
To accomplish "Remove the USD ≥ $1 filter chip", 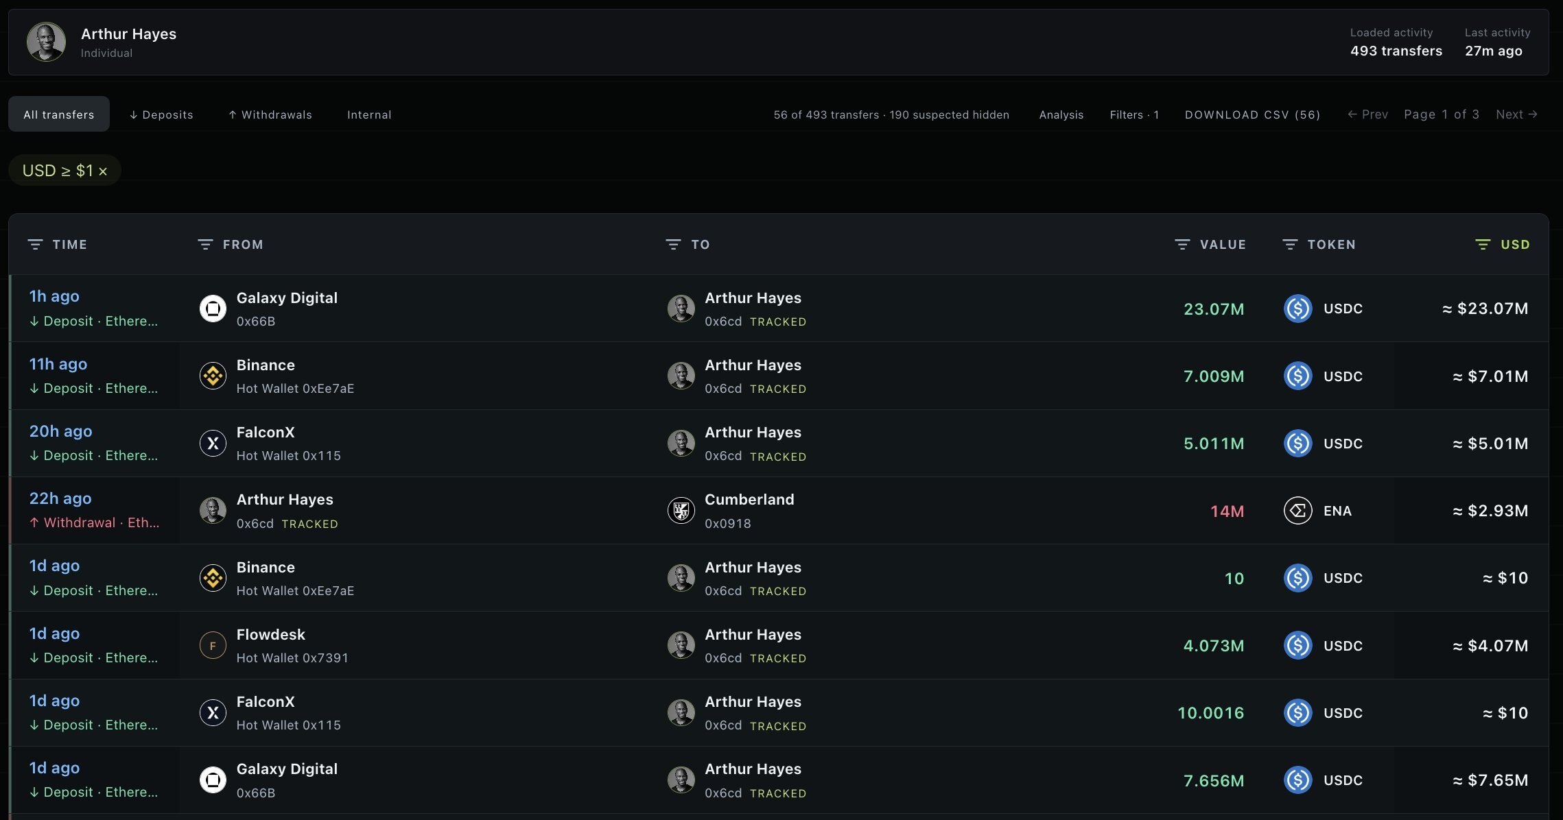I will click(103, 171).
